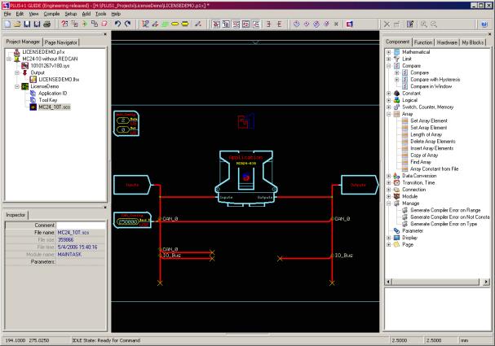495x346 pixels.
Task: Open the Help menu
Action: click(116, 14)
